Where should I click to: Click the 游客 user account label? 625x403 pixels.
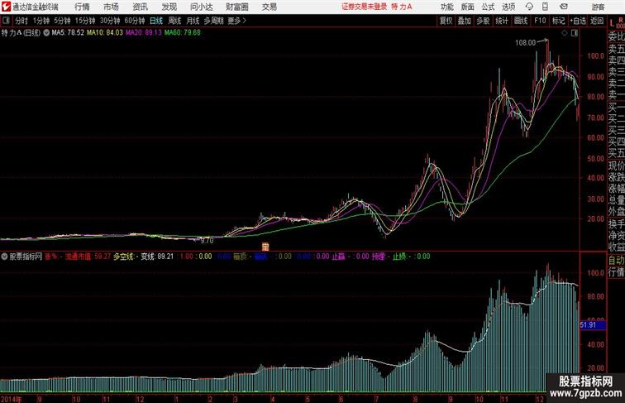click(598, 7)
